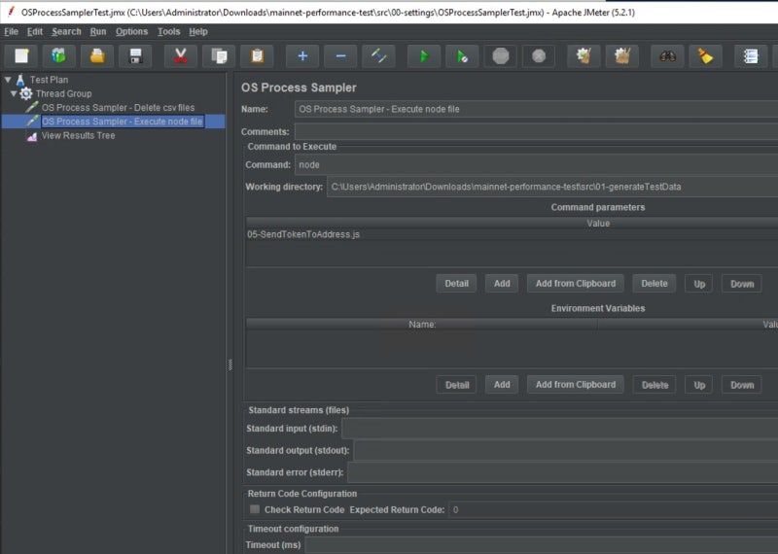Collapse the Test Plan tree node

tap(8, 80)
